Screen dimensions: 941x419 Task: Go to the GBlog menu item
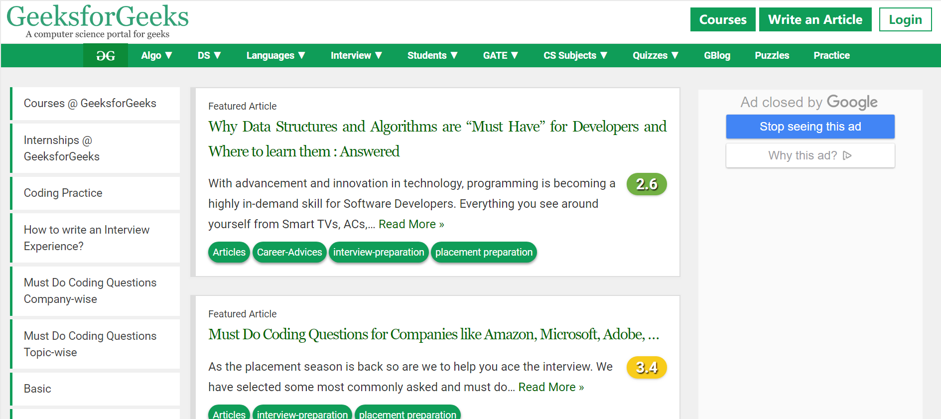pos(717,56)
